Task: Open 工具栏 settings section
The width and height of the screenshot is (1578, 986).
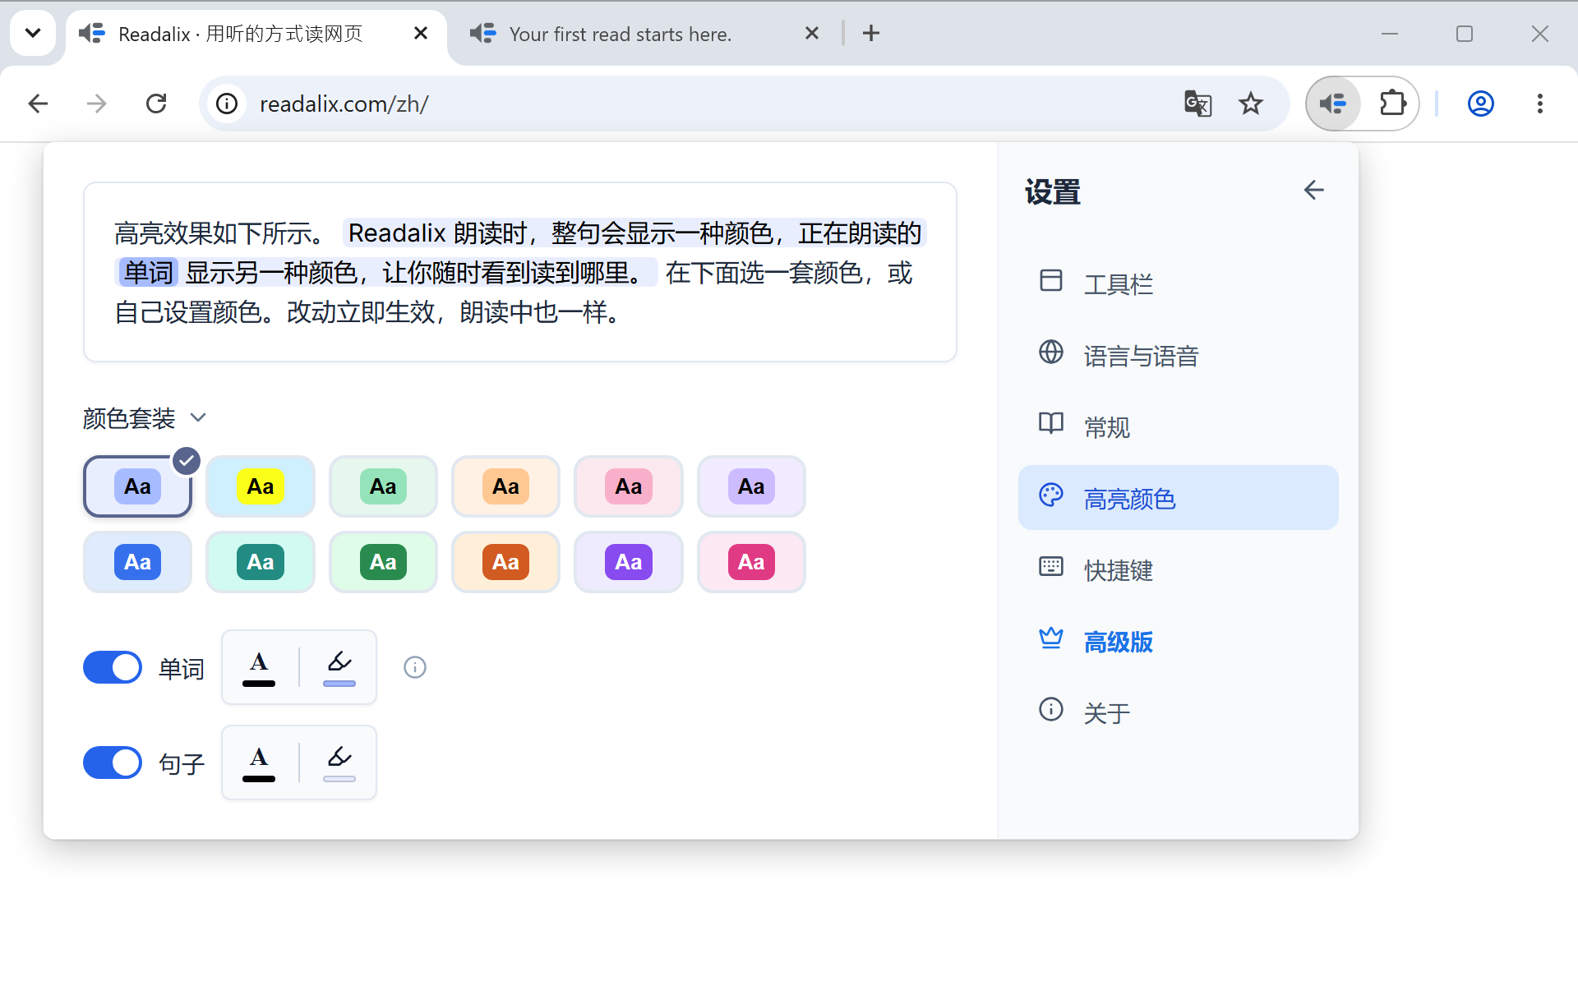Action: pos(1178,284)
